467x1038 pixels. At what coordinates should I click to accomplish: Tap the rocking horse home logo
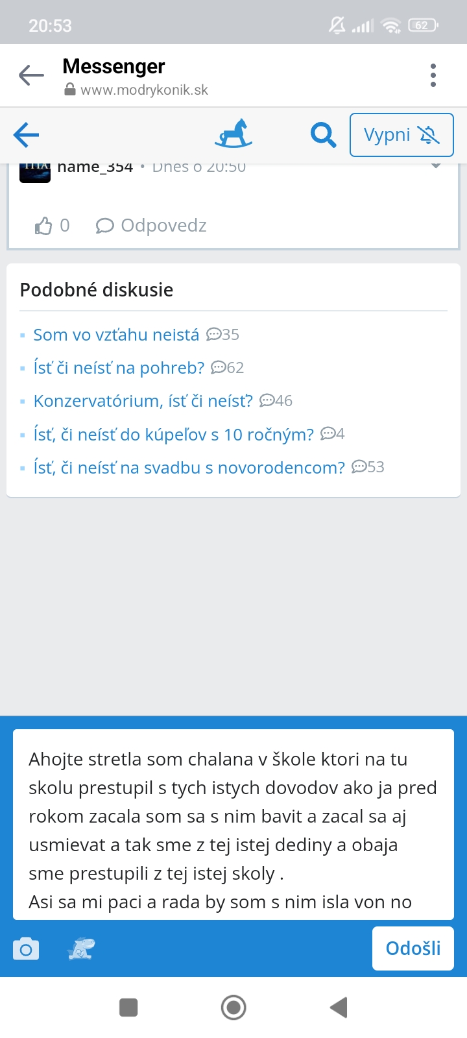point(233,134)
